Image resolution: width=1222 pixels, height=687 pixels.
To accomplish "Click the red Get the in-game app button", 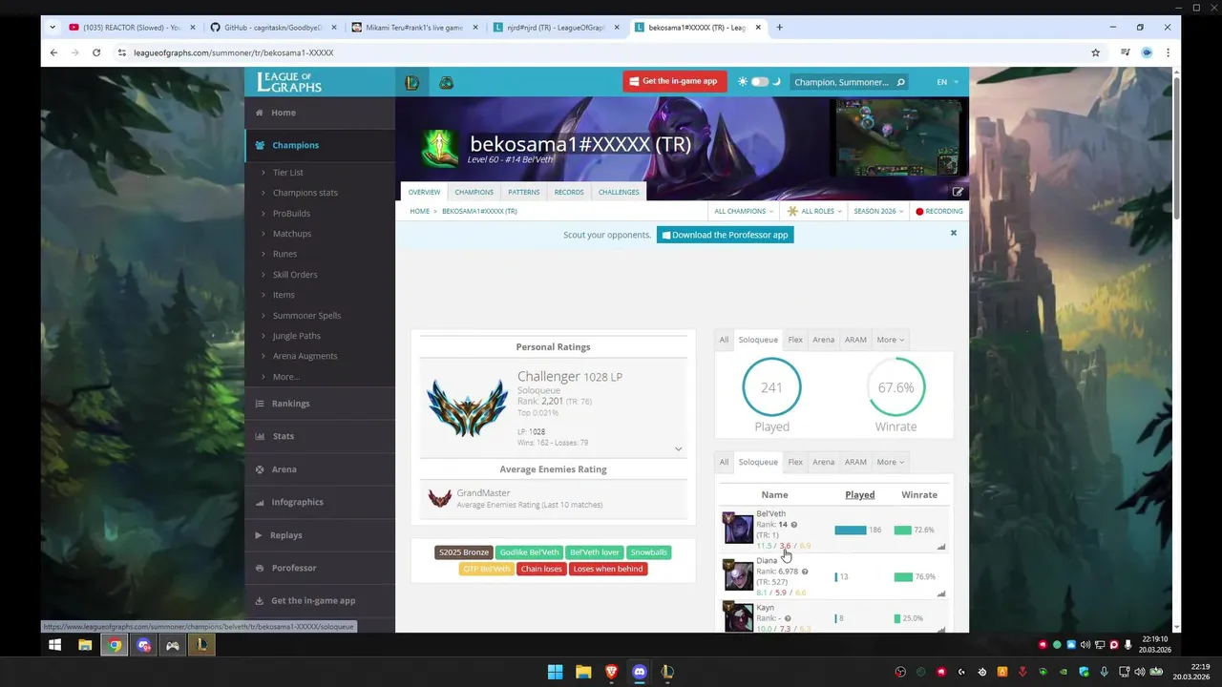I will click(x=675, y=82).
